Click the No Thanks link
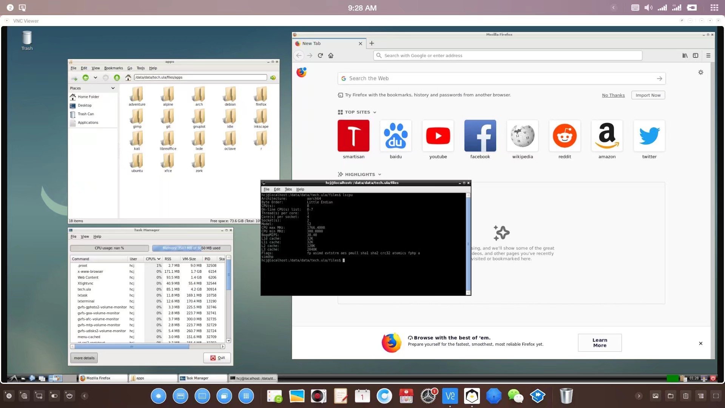Screen dimensions: 725x408 click(x=613, y=95)
